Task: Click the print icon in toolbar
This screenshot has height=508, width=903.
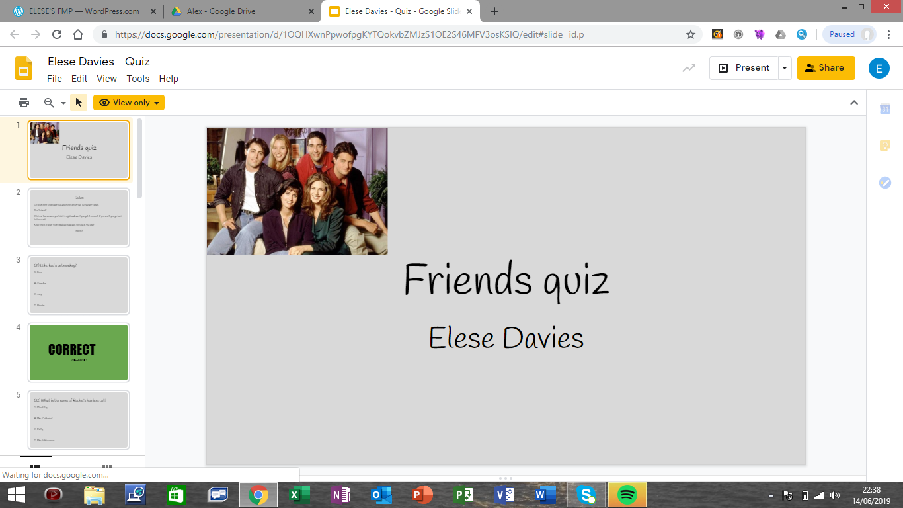Action: point(24,103)
